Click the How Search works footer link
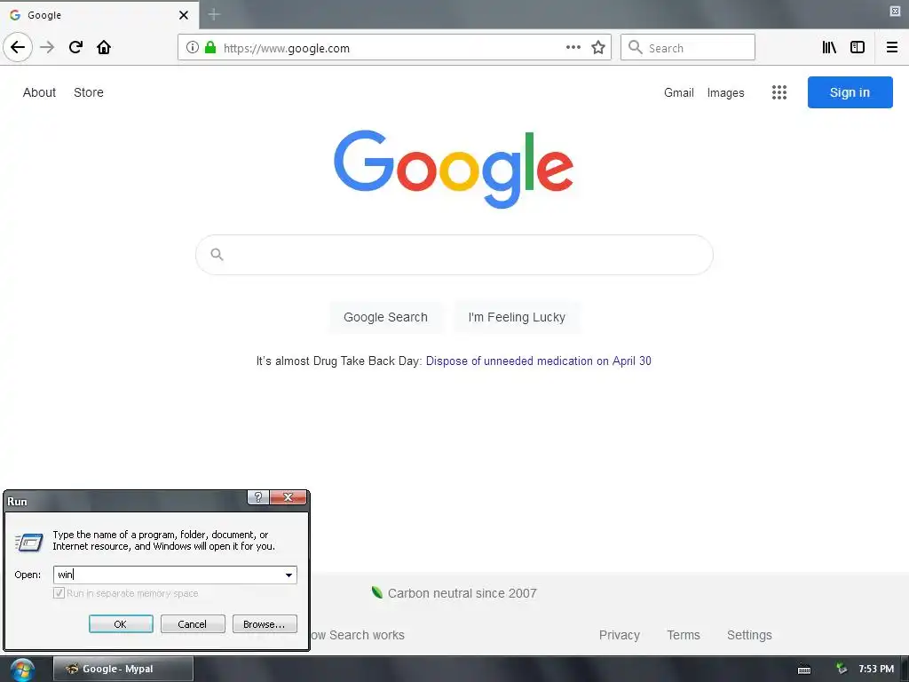This screenshot has height=682, width=909. [x=357, y=635]
